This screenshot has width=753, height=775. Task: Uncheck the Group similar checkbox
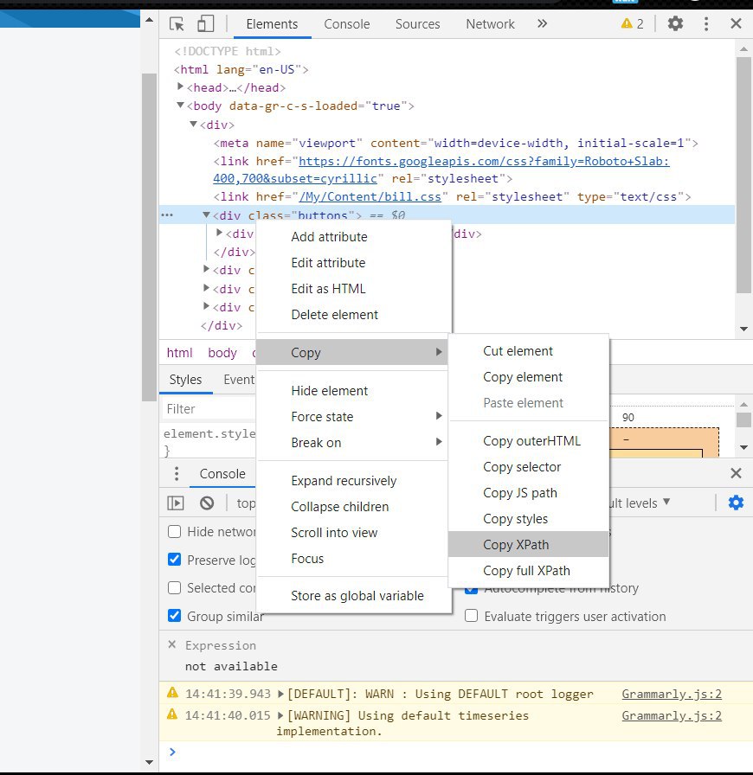pyautogui.click(x=175, y=617)
